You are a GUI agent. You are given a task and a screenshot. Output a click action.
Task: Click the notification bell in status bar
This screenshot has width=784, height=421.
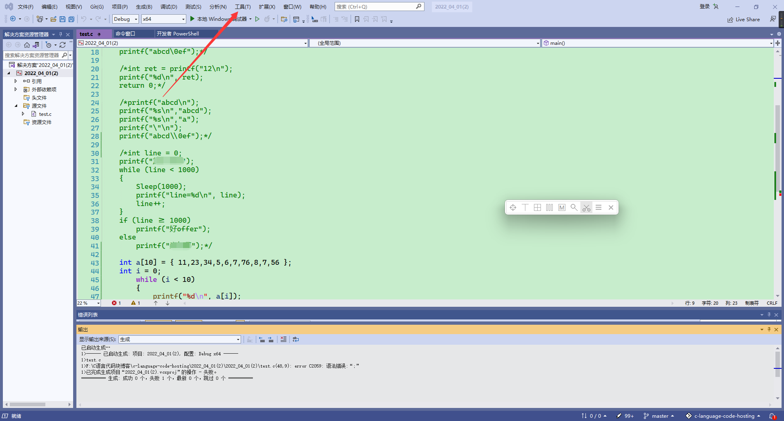click(772, 416)
